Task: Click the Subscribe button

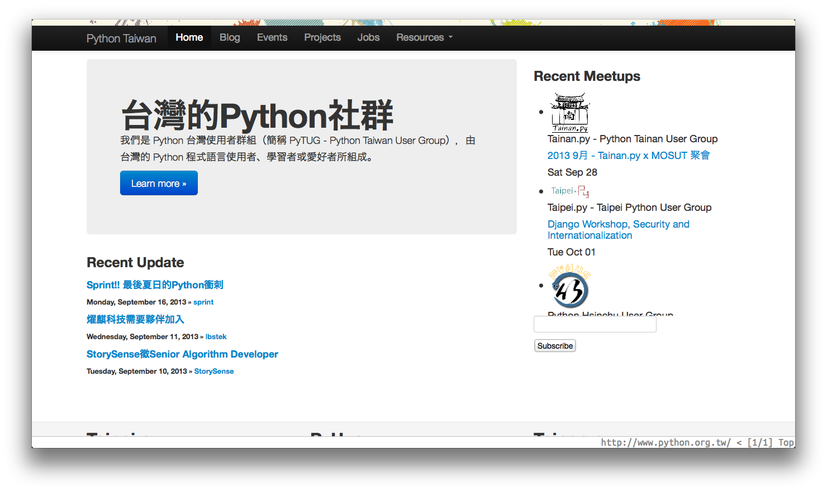Action: 555,346
